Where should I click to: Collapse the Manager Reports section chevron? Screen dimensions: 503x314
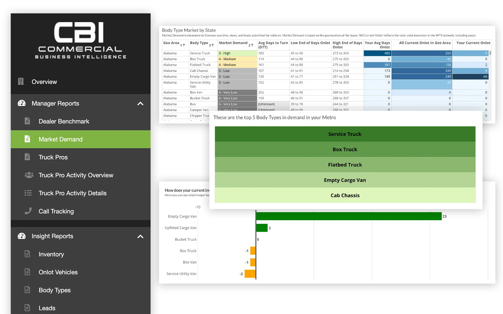click(140, 104)
